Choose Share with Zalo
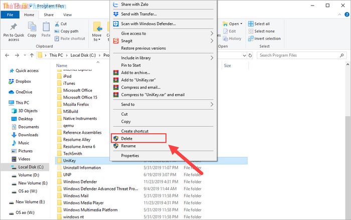This screenshot has width=351, height=220. point(163,4)
